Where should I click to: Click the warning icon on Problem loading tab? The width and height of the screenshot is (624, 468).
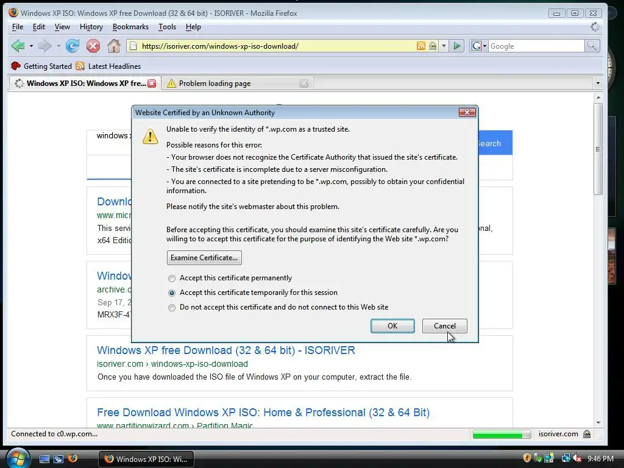click(x=171, y=83)
